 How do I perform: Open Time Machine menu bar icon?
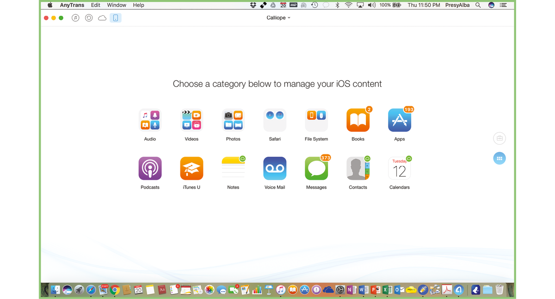tap(314, 5)
